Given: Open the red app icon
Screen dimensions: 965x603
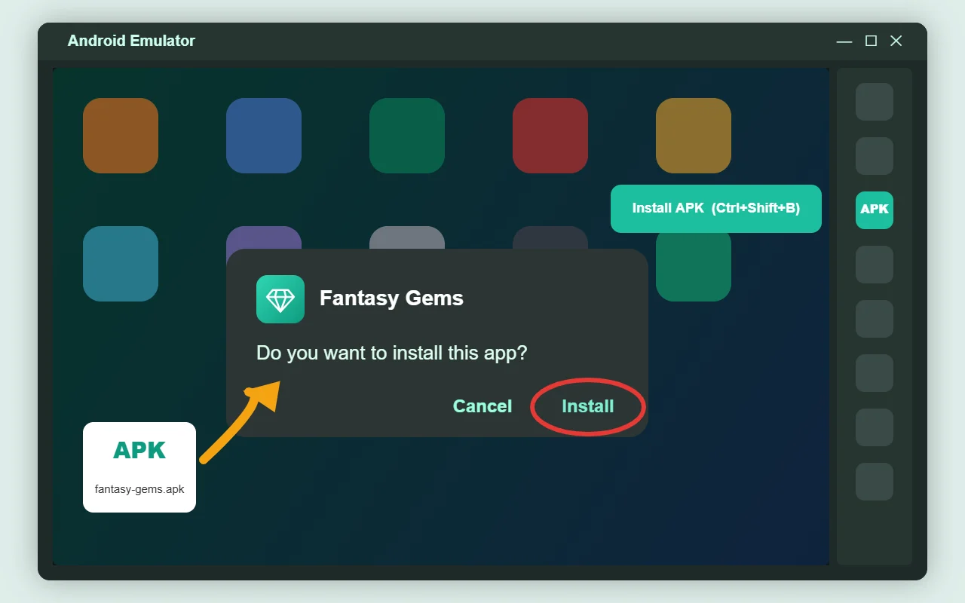Looking at the screenshot, I should [550, 136].
